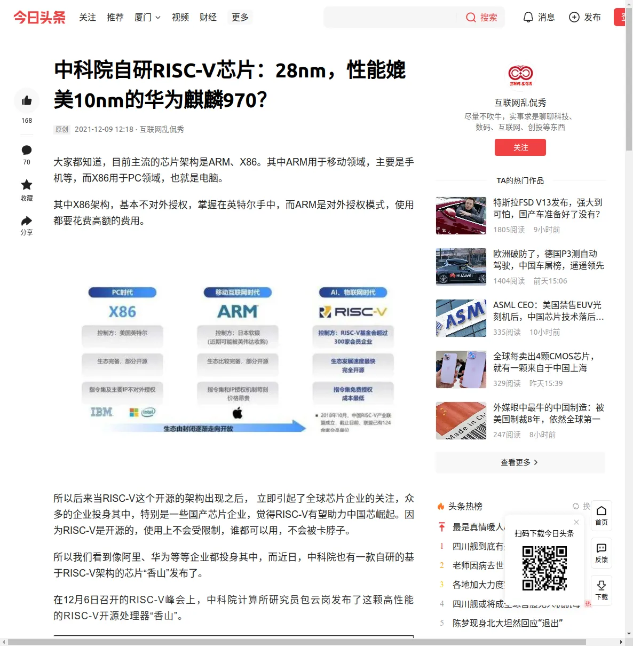Open hot topic 老师因病去世
This screenshot has width=633, height=646.
[x=478, y=565]
